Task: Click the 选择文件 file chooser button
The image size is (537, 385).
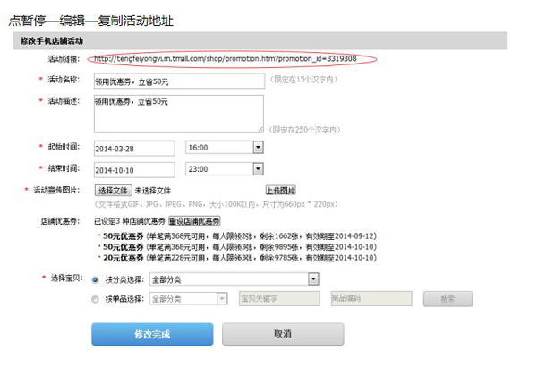Action: pos(113,191)
